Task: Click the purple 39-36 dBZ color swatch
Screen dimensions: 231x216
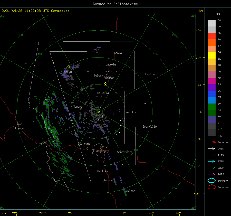Action: [211, 88]
